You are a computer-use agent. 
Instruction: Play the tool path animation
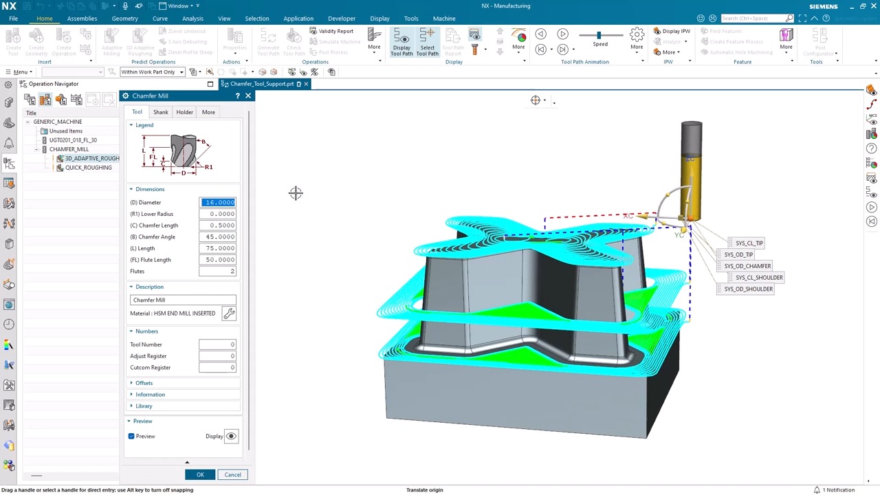pyautogui.click(x=562, y=34)
